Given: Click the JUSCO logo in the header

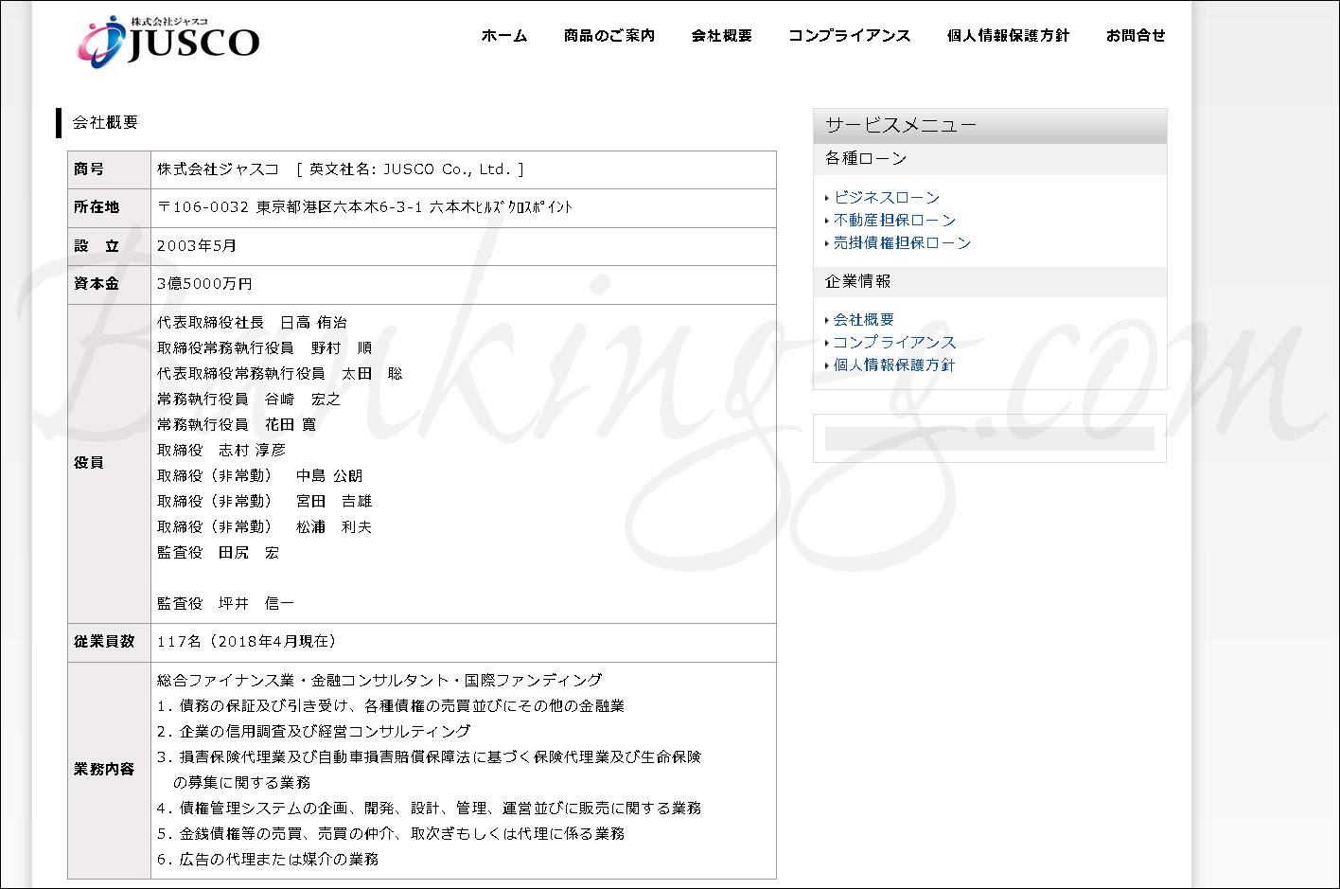Looking at the screenshot, I should click(x=168, y=41).
